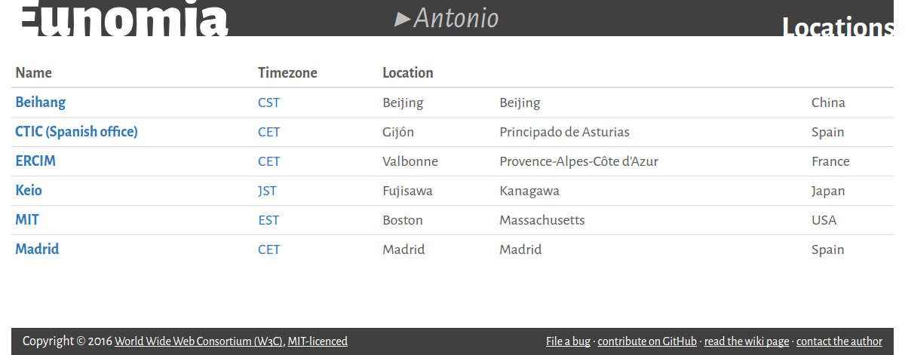Open the MIT location in the Name column

click(x=27, y=219)
